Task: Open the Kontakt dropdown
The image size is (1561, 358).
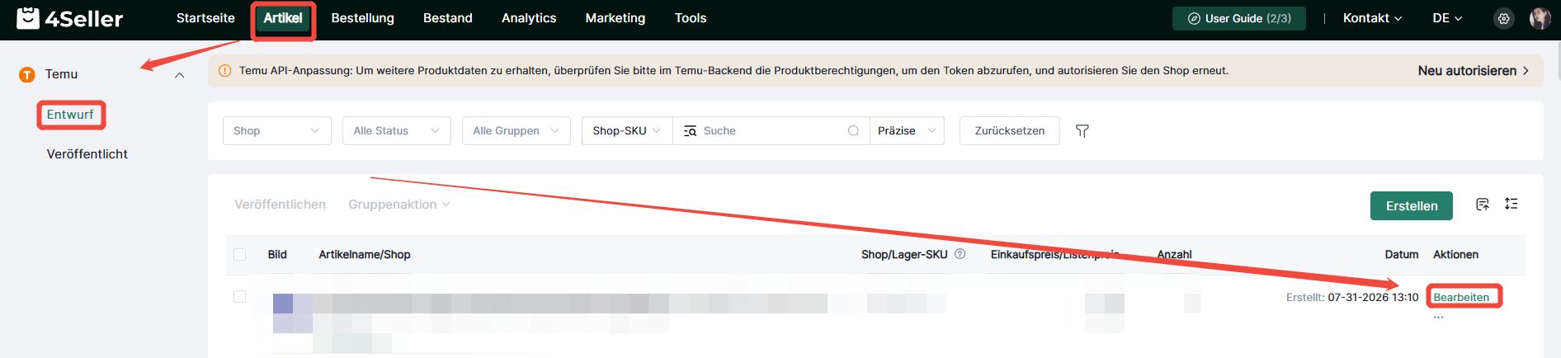Action: coord(1372,18)
